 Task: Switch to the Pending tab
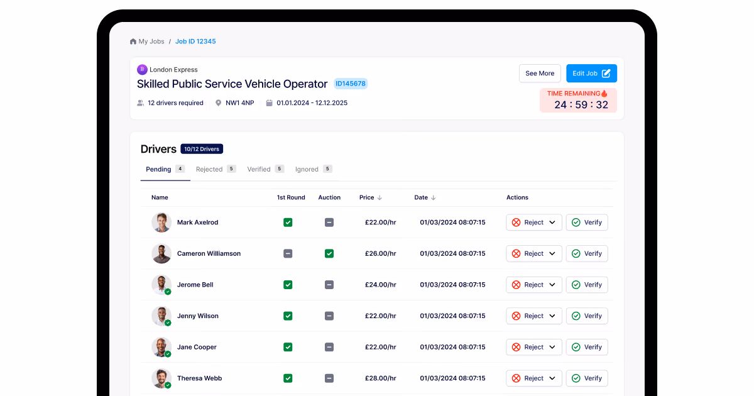165,169
